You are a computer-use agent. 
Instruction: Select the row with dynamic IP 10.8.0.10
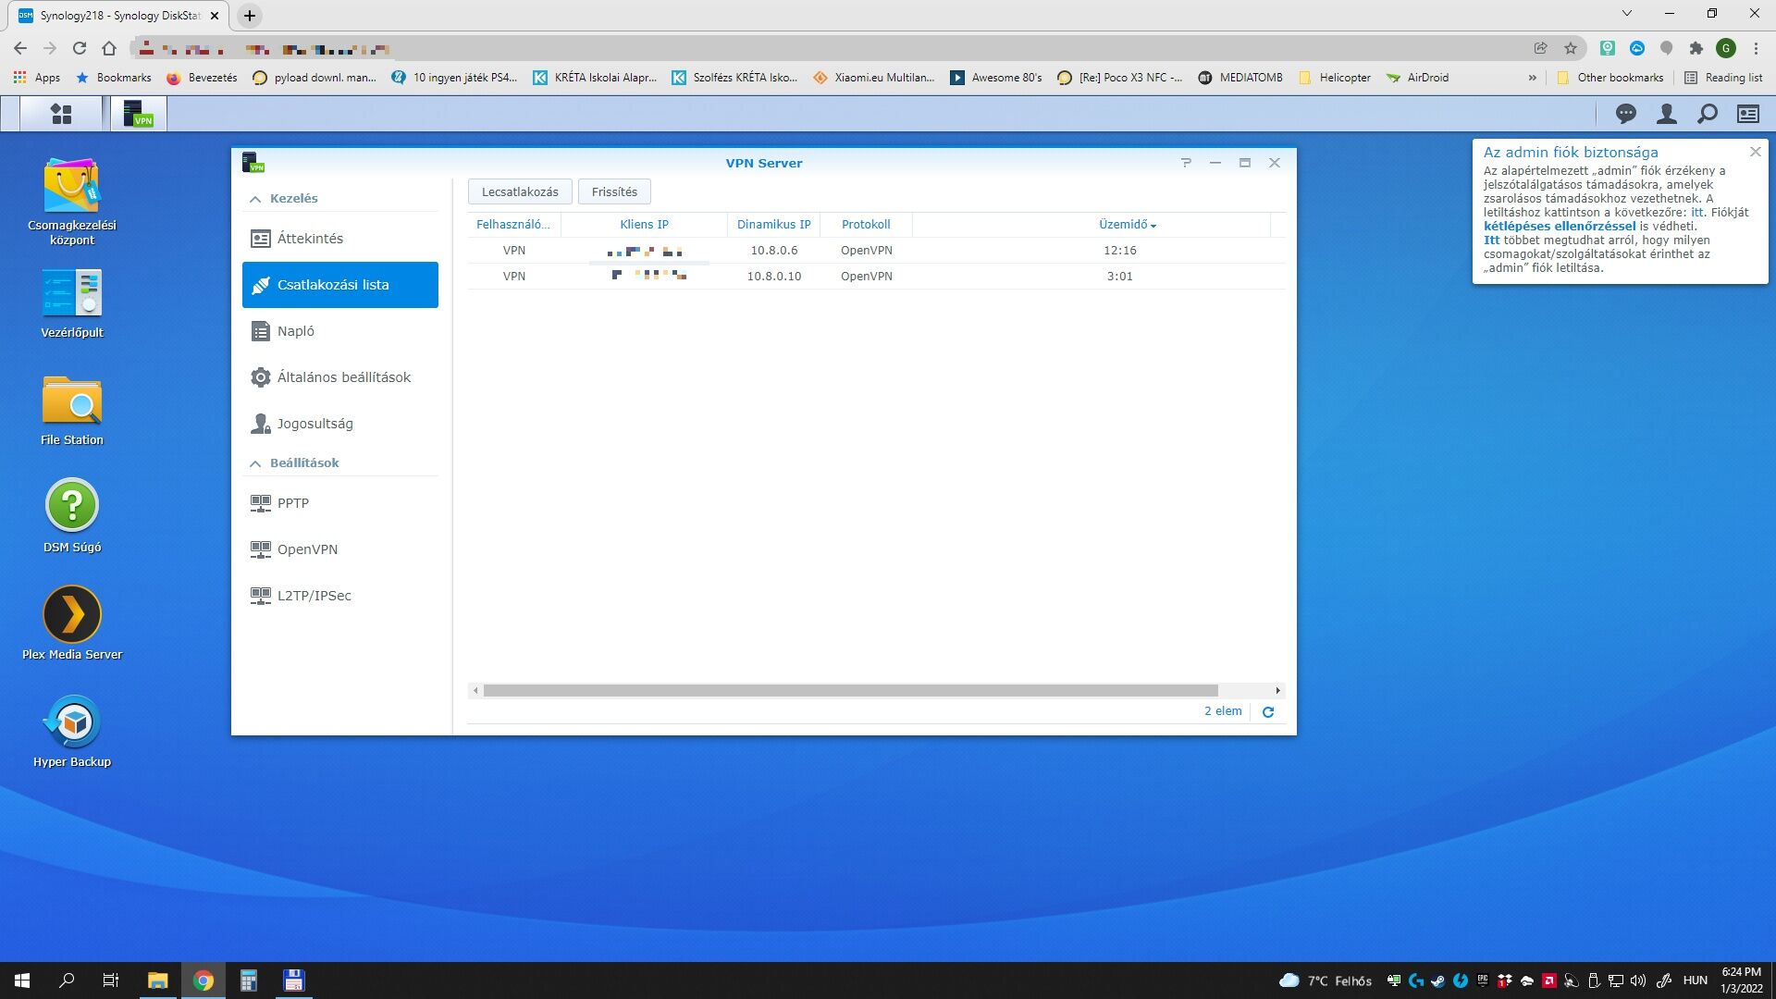pyautogui.click(x=876, y=277)
